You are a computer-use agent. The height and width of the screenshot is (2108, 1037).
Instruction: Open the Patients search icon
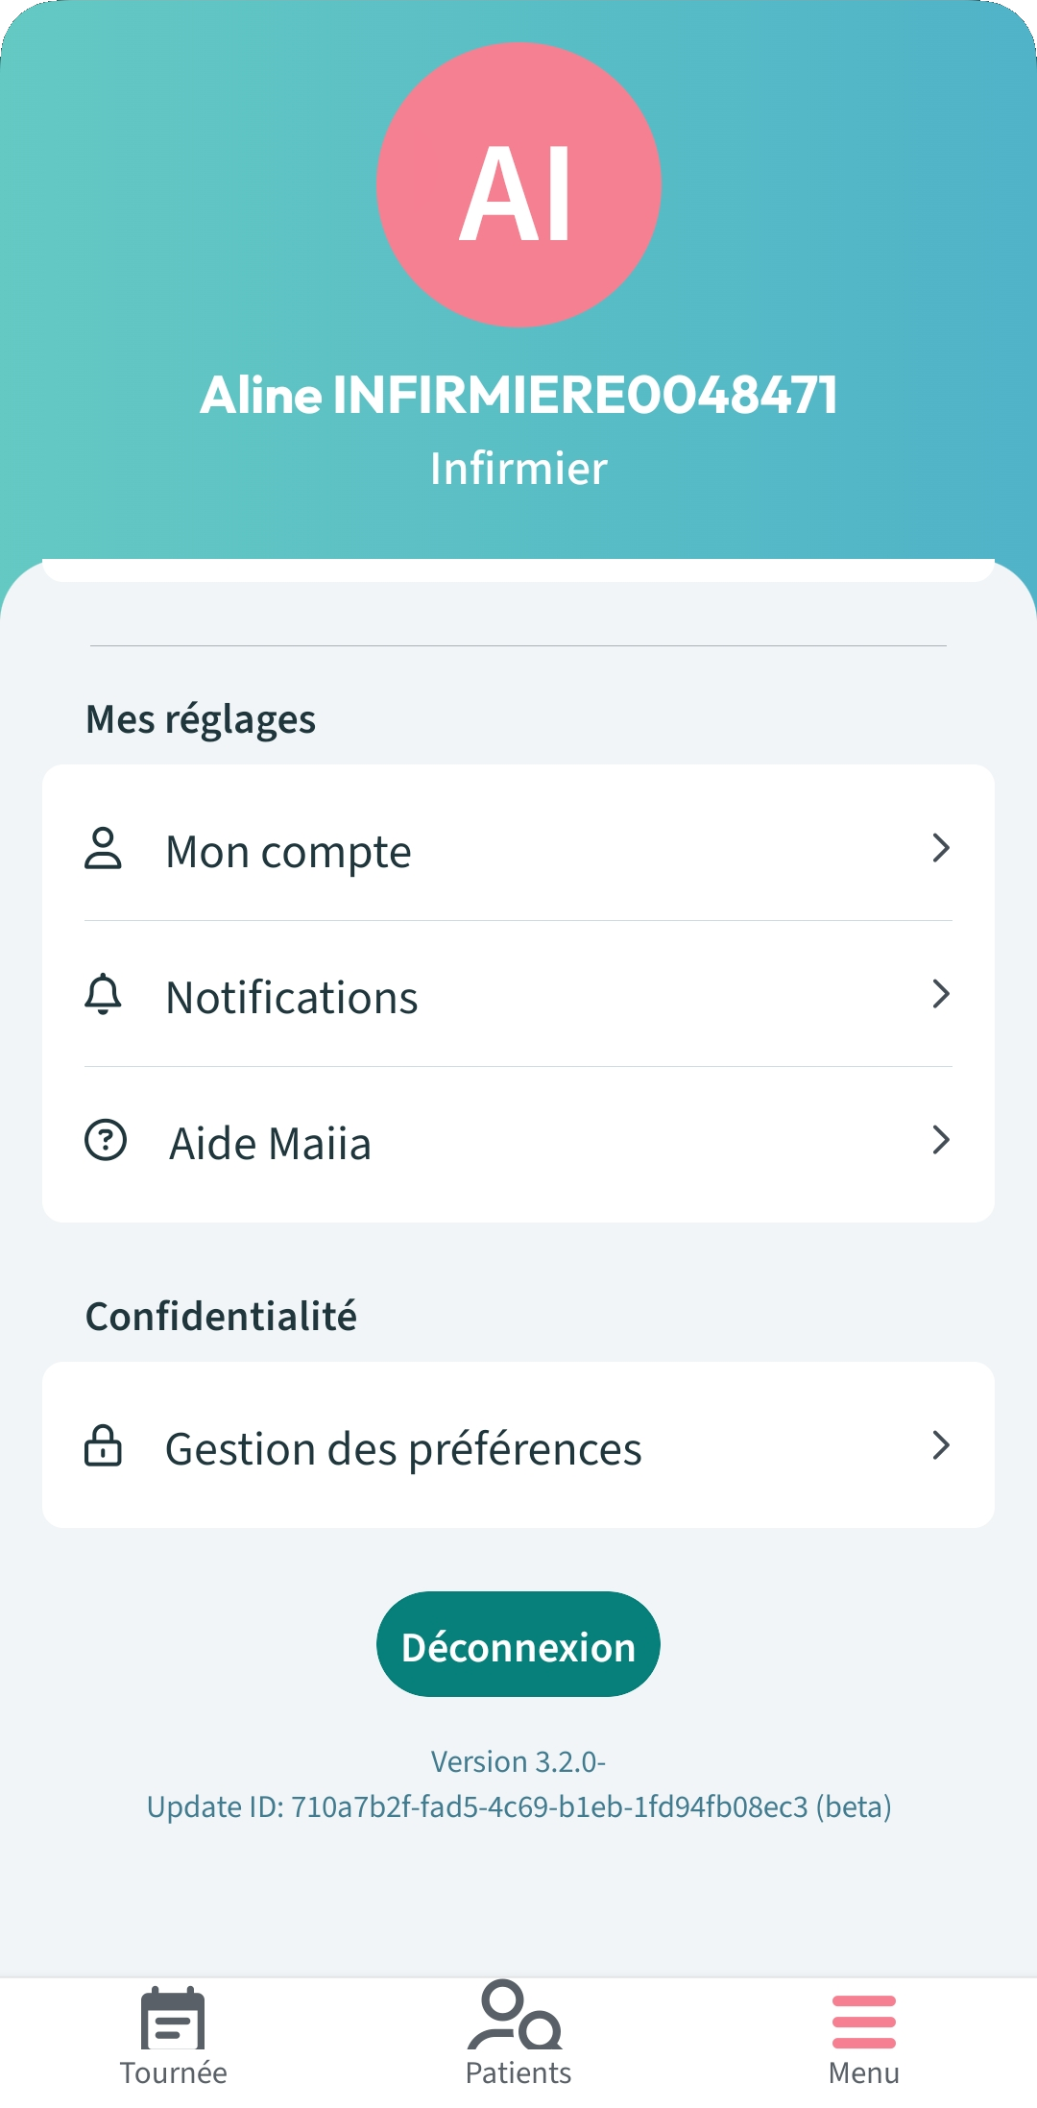tap(517, 2015)
